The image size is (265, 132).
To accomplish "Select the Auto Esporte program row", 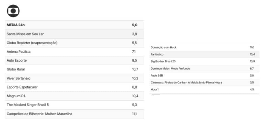I will 75,60.
